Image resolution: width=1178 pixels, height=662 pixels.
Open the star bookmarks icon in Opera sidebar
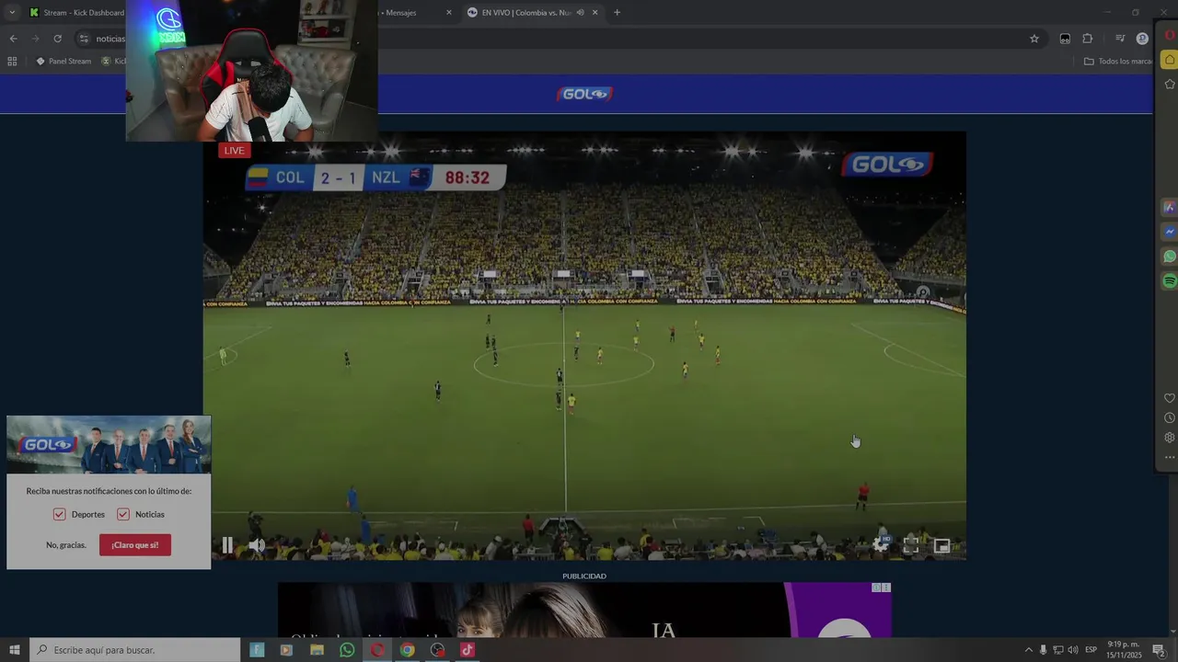pos(1170,85)
